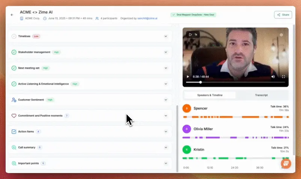Expand the Stakeholder management chevron

[x=166, y=52]
